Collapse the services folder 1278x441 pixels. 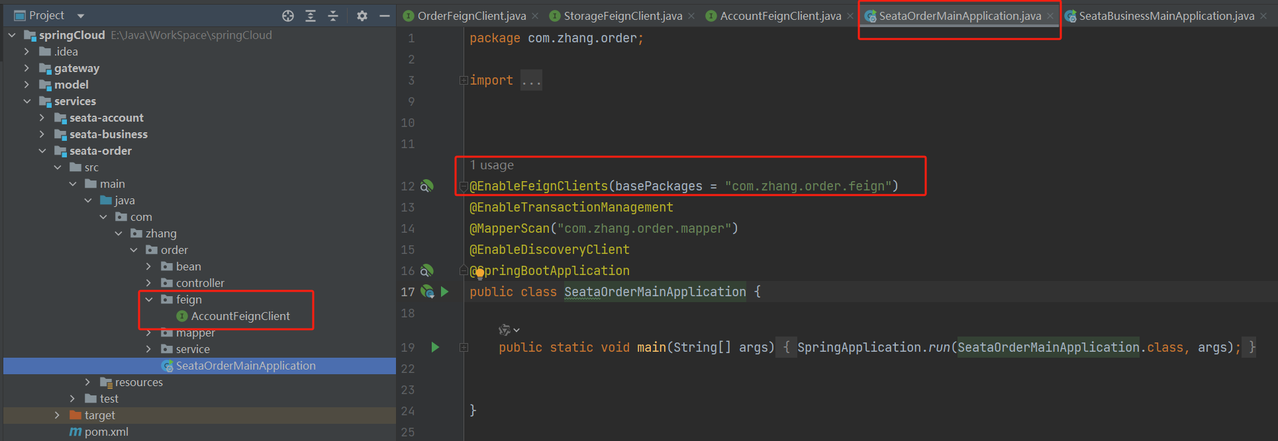26,101
